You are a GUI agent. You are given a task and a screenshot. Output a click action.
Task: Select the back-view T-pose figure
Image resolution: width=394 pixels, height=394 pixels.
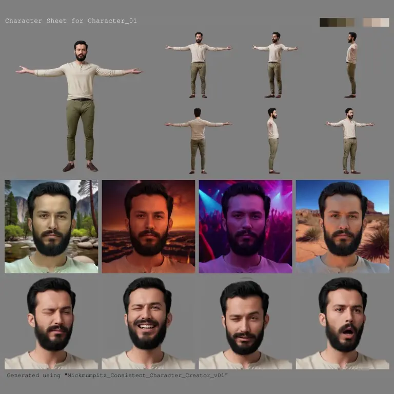tap(198, 141)
